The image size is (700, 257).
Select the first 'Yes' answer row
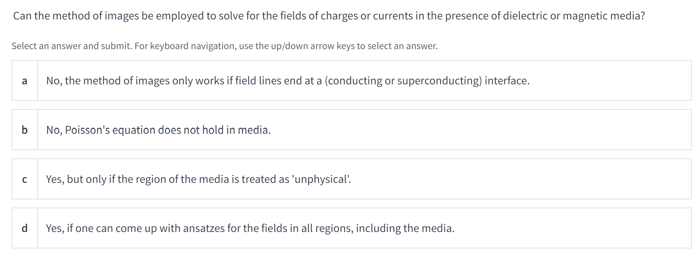(330, 179)
